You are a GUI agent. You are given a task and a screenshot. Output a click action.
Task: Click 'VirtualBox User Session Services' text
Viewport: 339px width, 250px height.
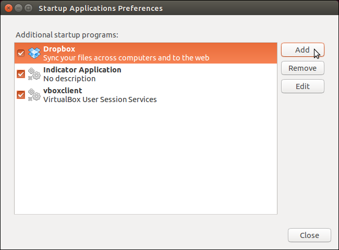(100, 99)
